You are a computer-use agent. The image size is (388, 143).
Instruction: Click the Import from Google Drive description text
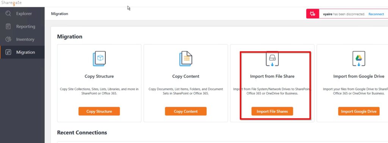[355, 91]
